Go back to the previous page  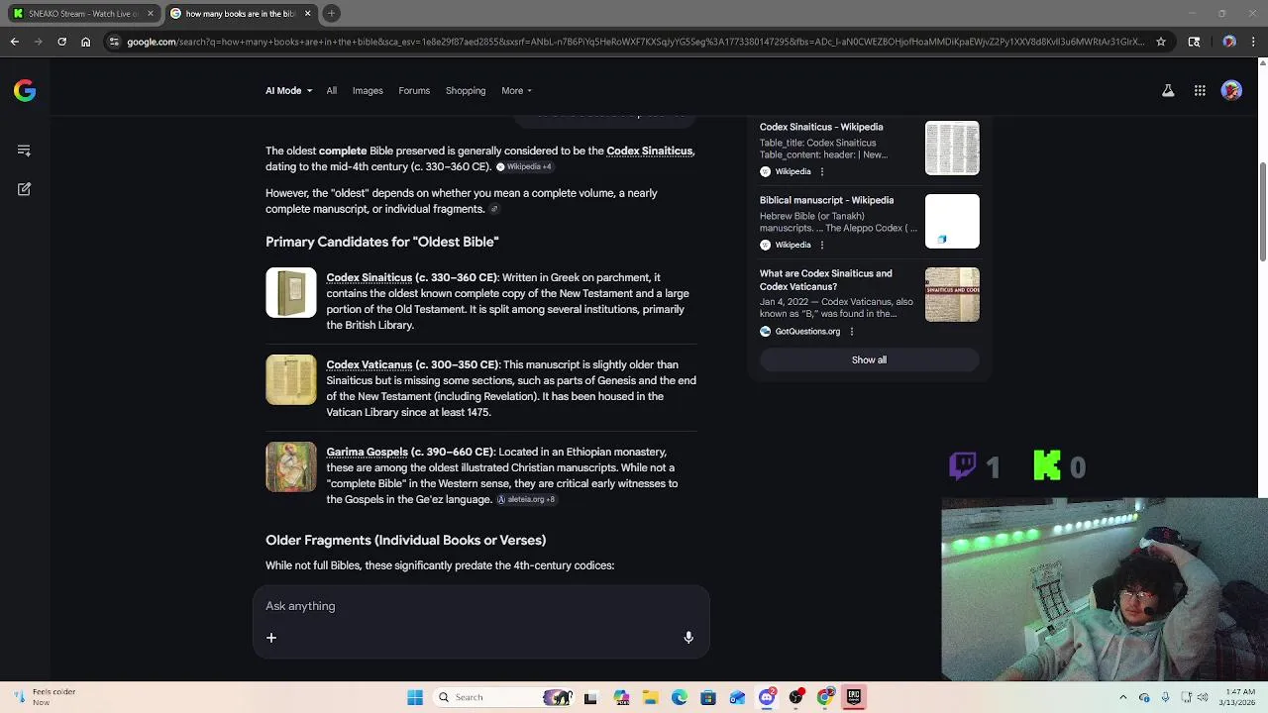point(14,42)
